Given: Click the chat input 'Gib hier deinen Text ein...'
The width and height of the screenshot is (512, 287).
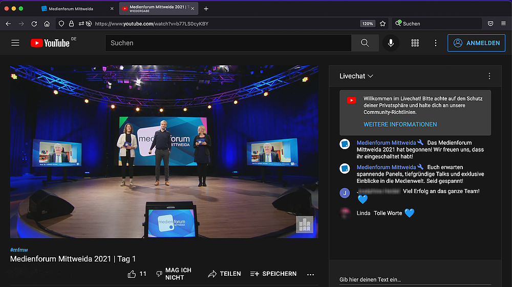Looking at the screenshot, I should (x=415, y=279).
